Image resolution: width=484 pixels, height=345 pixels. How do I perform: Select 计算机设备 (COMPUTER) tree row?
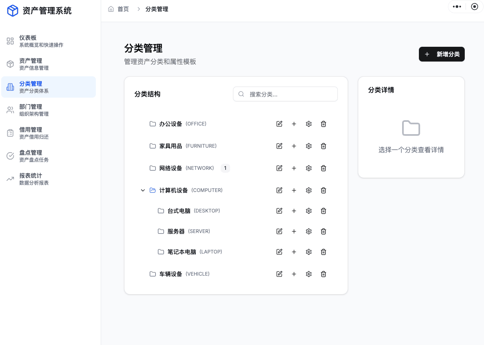click(236, 190)
